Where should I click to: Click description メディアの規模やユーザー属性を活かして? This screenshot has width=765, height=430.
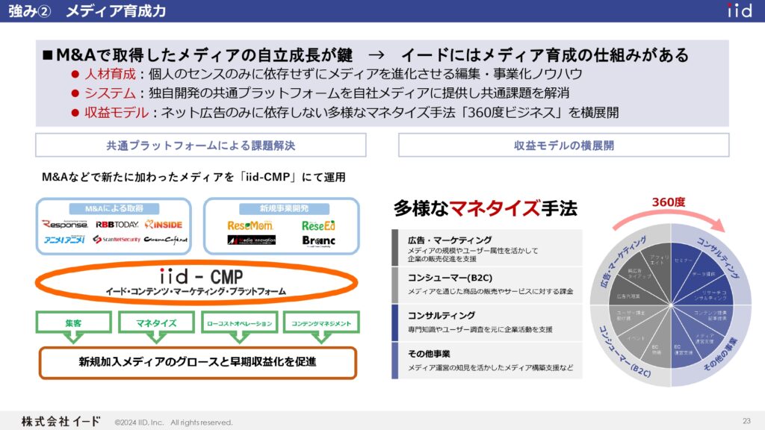pyautogui.click(x=473, y=251)
